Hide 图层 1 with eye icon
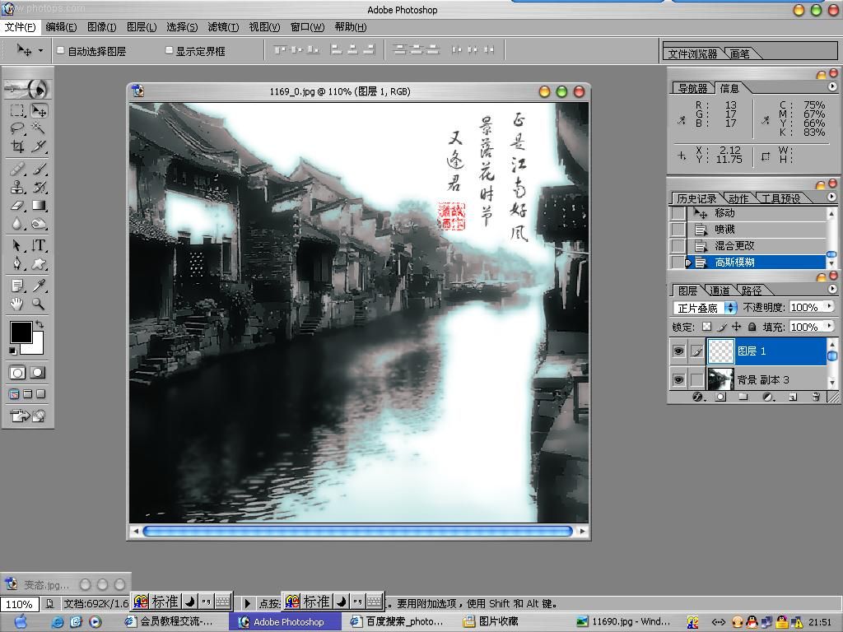 pyautogui.click(x=678, y=351)
